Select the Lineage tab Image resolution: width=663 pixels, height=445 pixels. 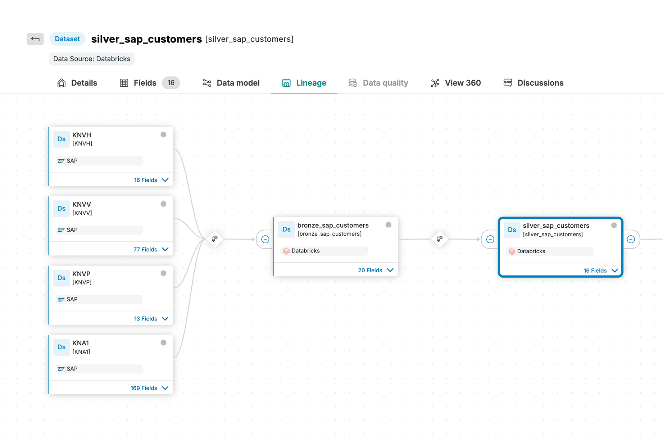click(304, 83)
